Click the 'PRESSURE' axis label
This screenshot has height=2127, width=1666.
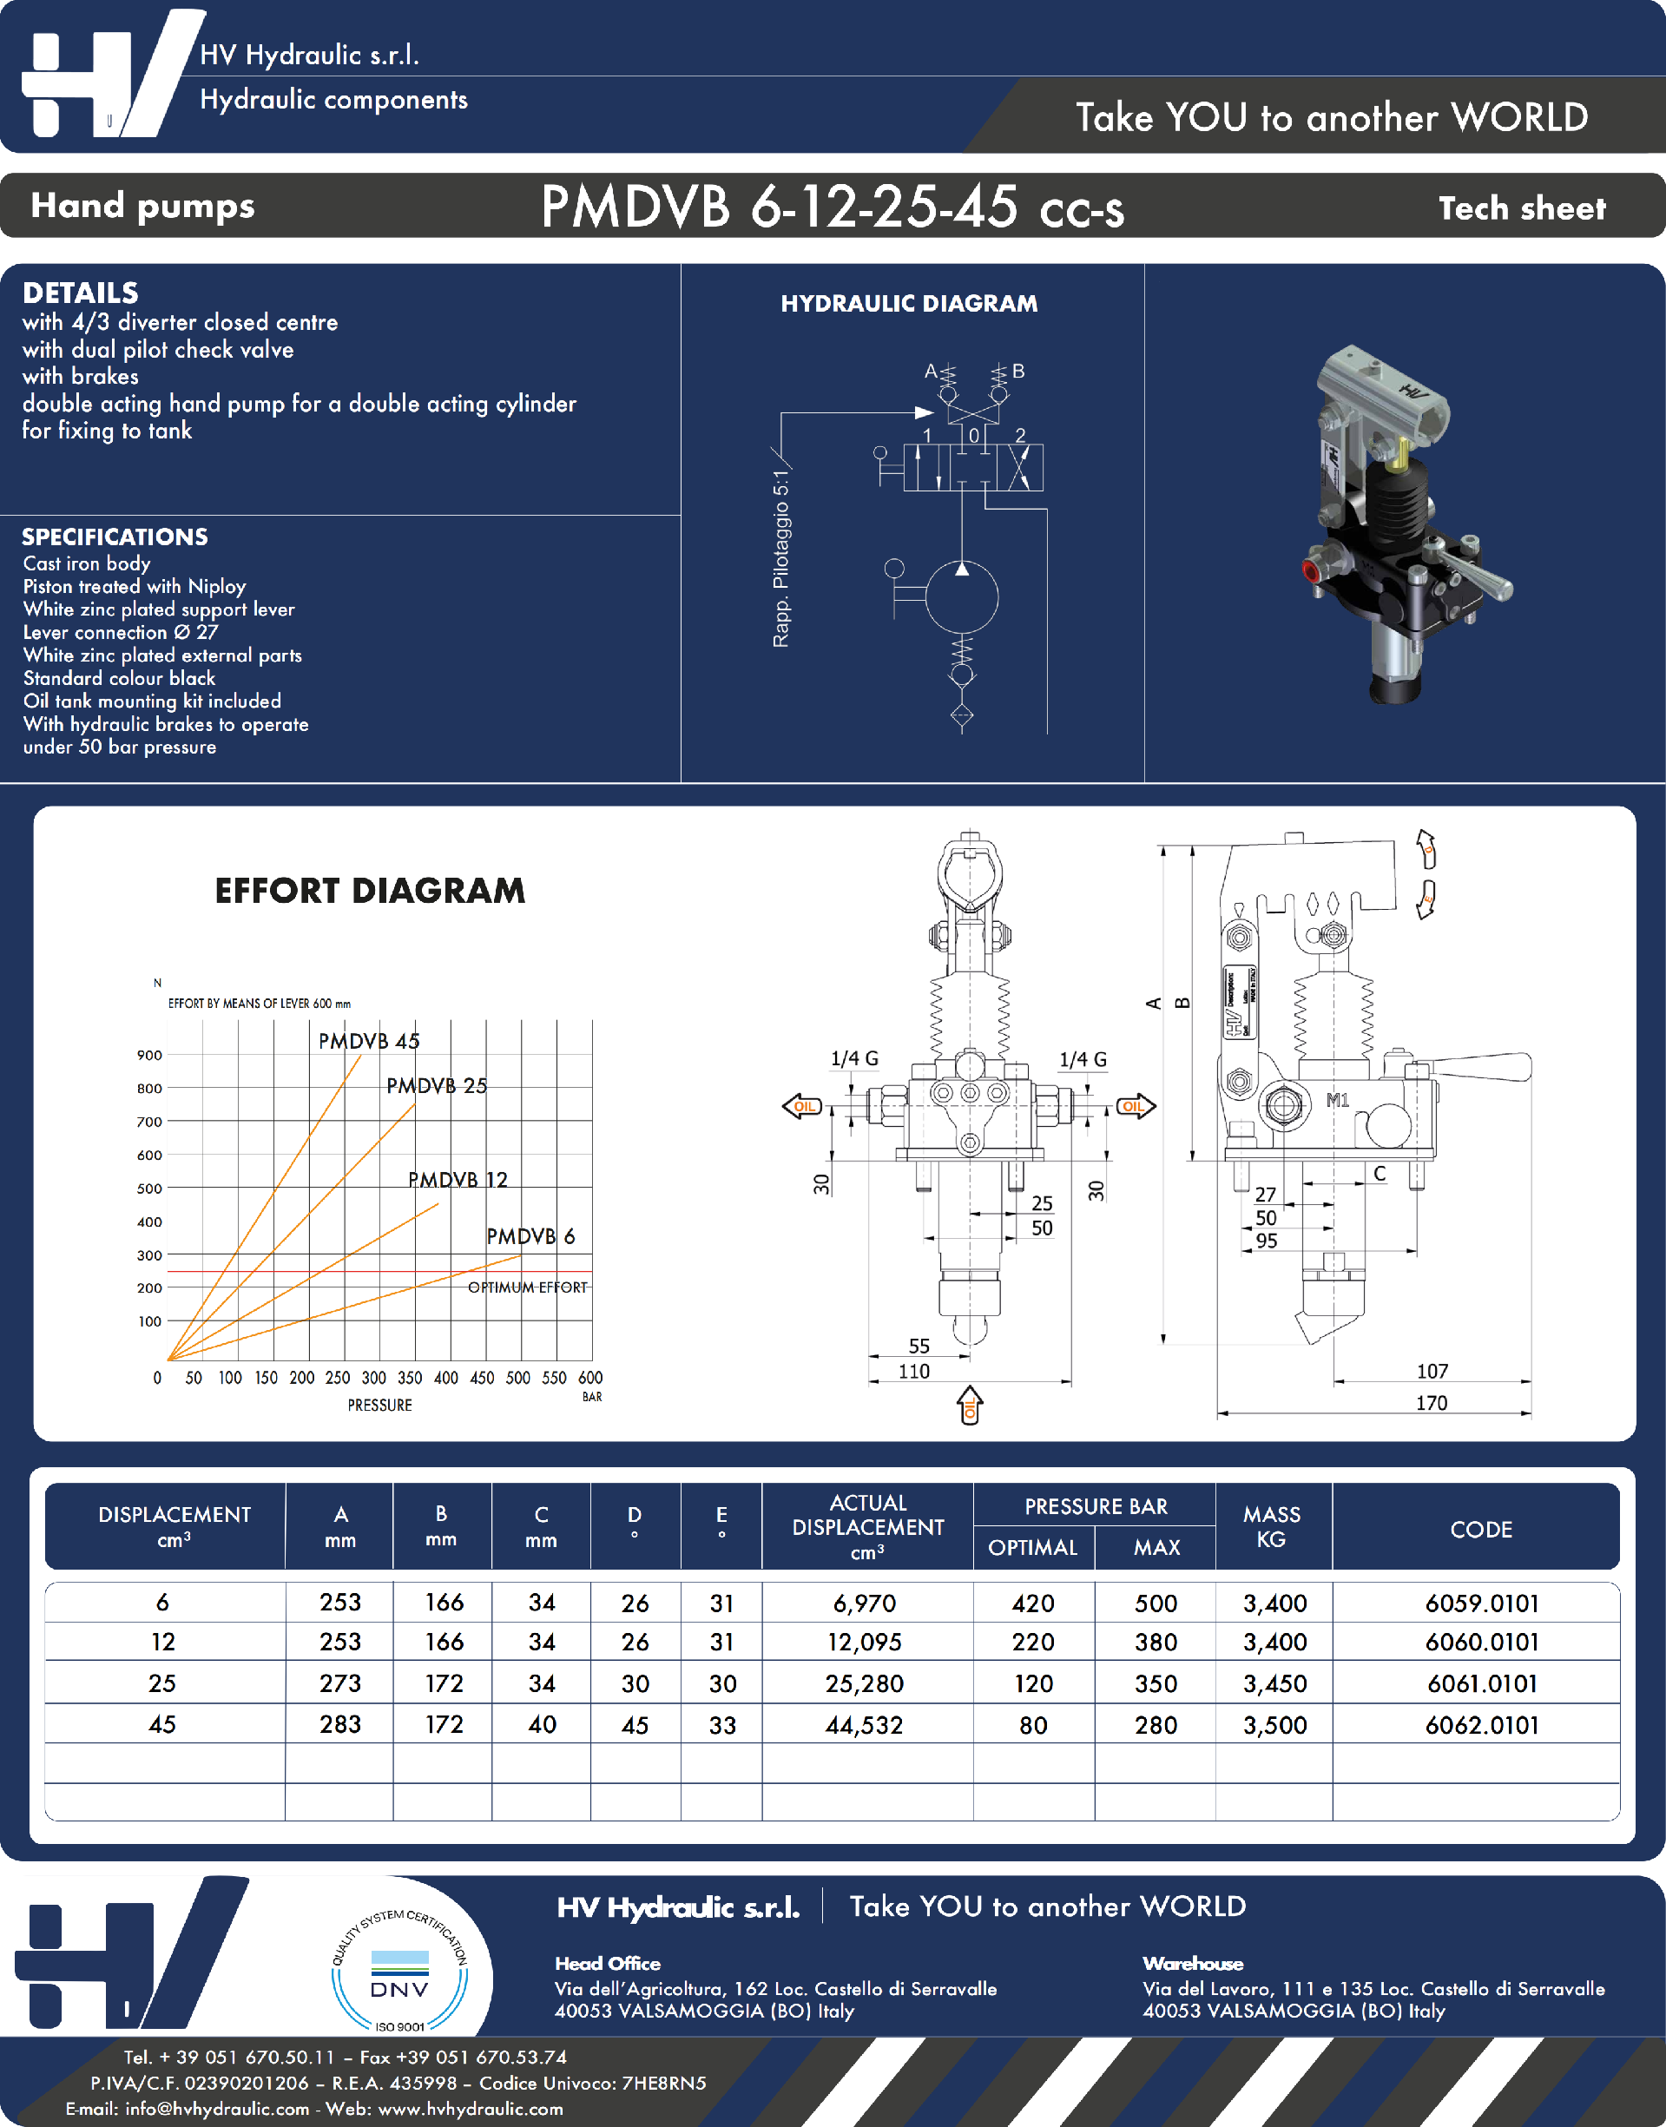[379, 1405]
